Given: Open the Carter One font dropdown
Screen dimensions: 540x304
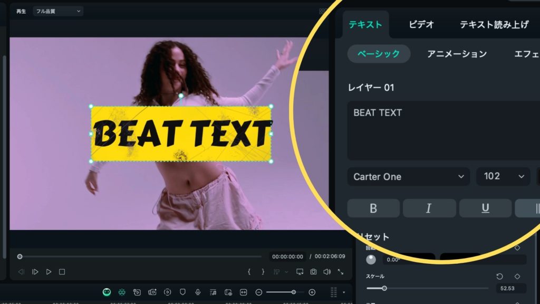Looking at the screenshot, I should pyautogui.click(x=408, y=177).
